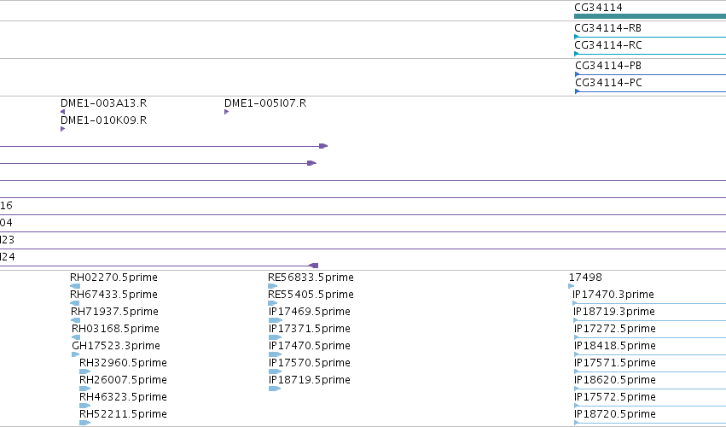Click the blue arrow glyph under RE56833.5prime
This screenshot has width=726, height=427.
(x=272, y=286)
